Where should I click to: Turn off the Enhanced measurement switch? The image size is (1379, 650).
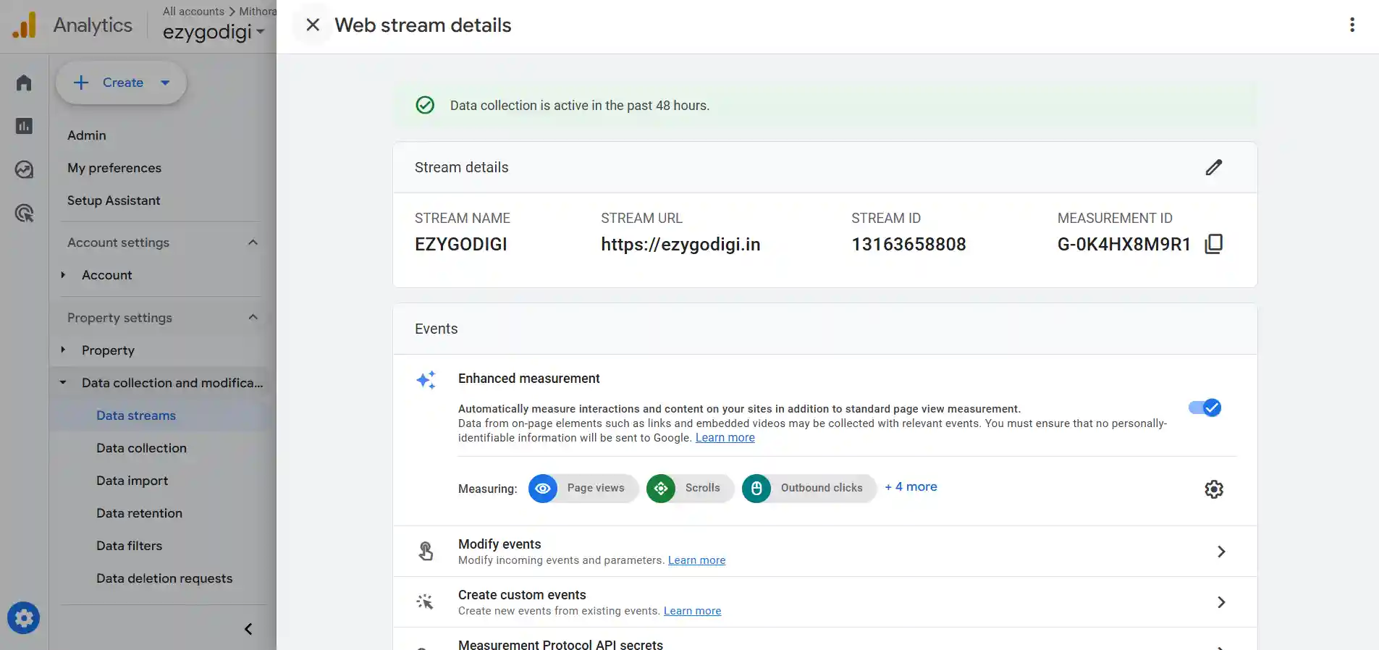[x=1205, y=408]
